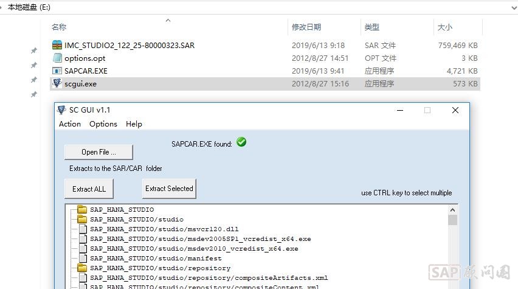Select the options.opt file icon
Image resolution: width=518 pixels, height=289 pixels.
[57, 58]
